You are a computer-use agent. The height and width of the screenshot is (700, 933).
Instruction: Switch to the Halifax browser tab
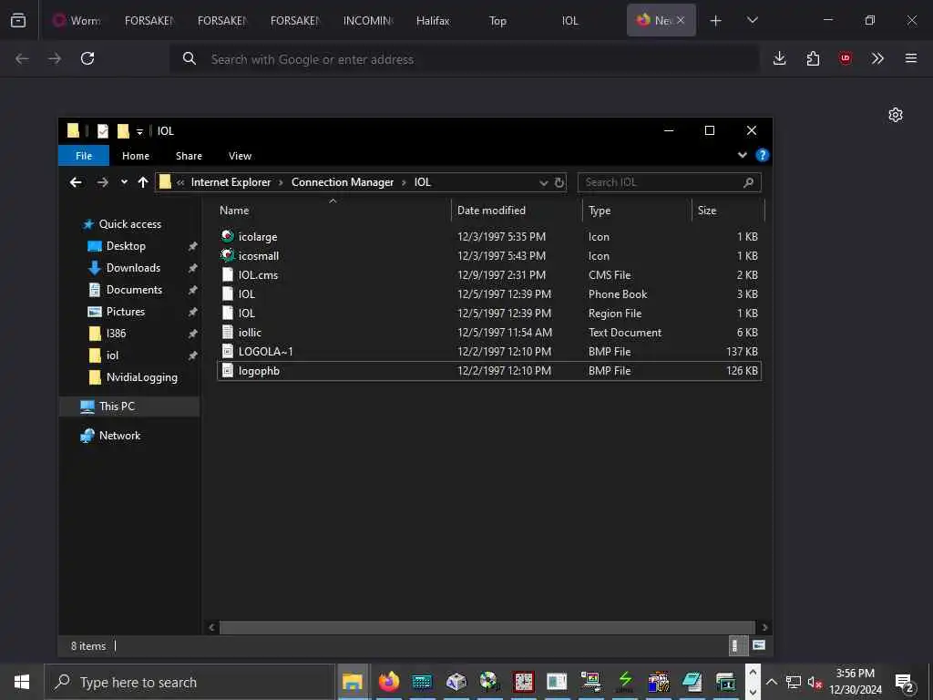pos(434,20)
